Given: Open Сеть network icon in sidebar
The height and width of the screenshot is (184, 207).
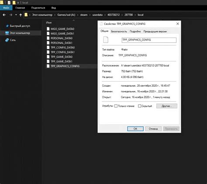Looking at the screenshot, I should click(x=7, y=40).
